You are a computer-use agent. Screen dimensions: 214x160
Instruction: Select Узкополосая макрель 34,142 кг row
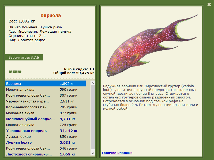tap(46, 131)
